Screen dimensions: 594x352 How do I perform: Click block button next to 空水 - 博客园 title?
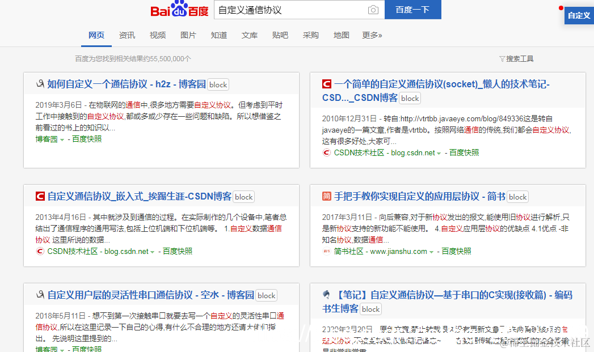[266, 295]
